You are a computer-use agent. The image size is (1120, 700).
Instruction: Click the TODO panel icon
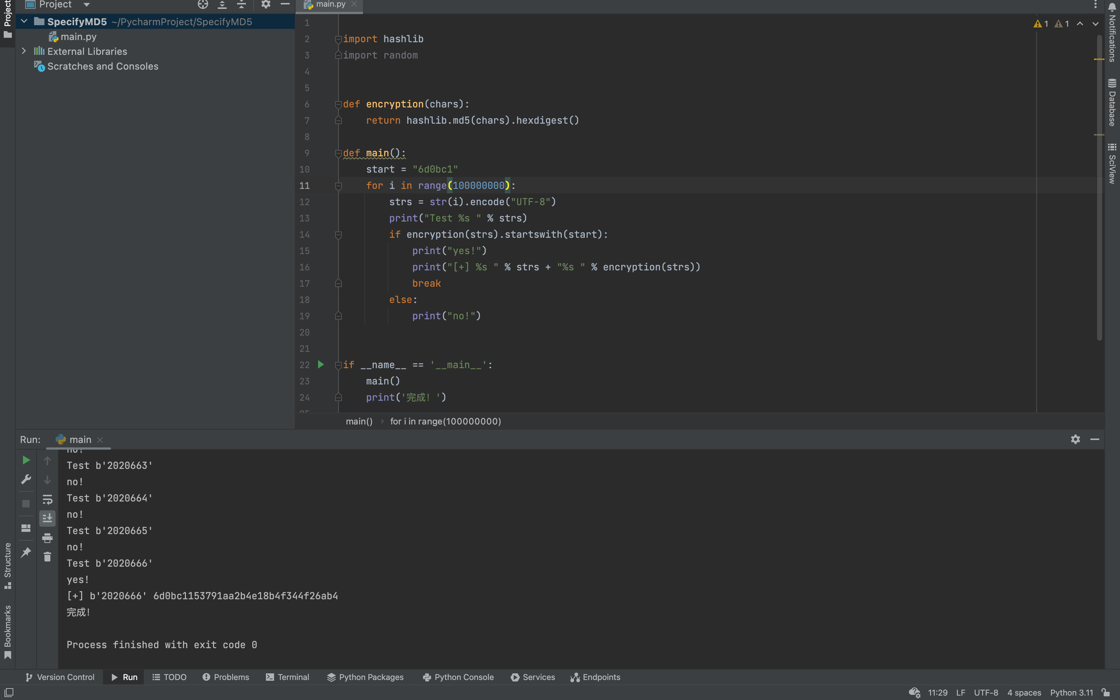(x=170, y=677)
